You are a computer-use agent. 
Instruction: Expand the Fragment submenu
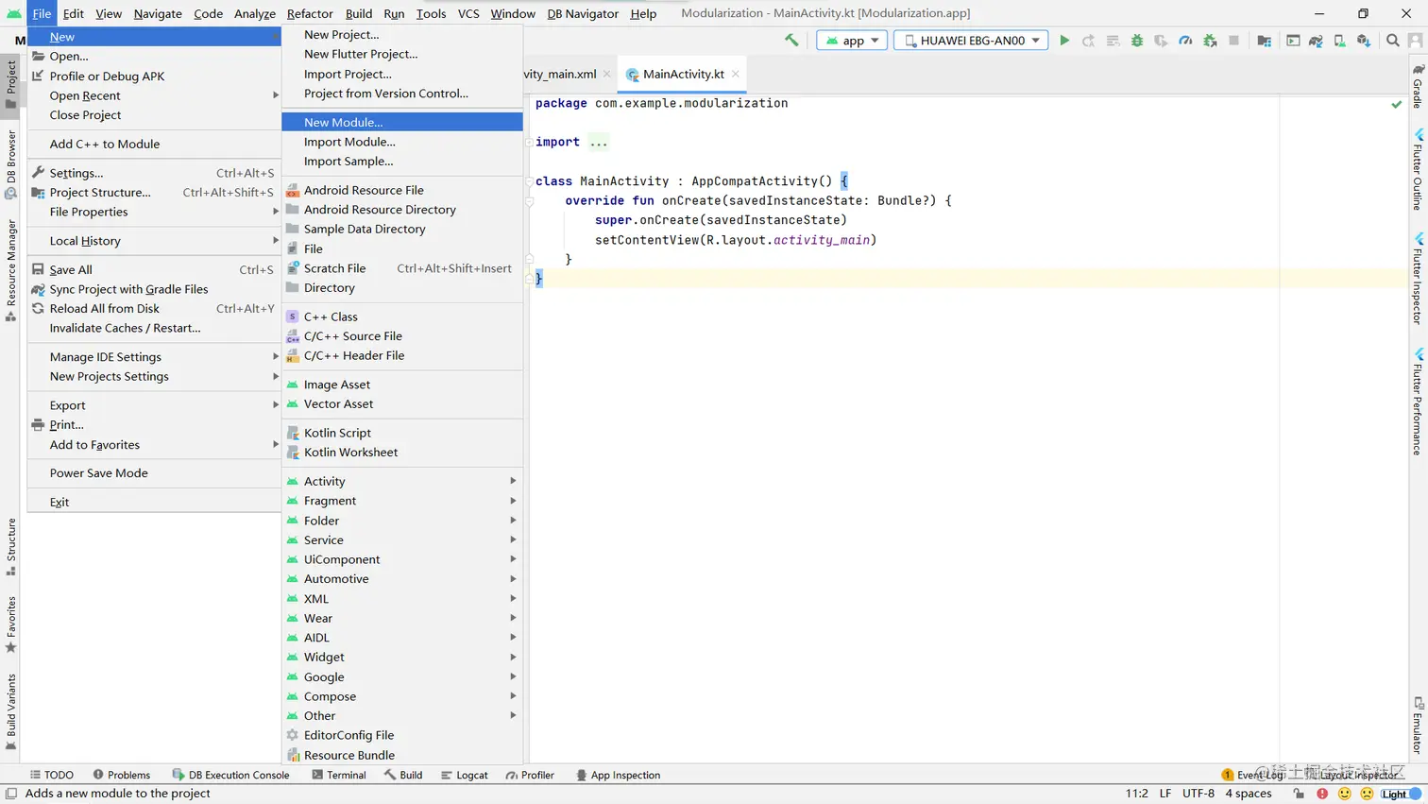(x=402, y=501)
